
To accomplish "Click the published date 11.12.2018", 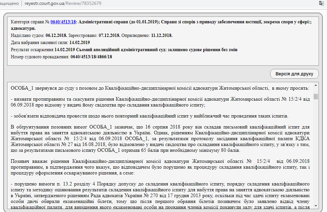I will point(162,36).
